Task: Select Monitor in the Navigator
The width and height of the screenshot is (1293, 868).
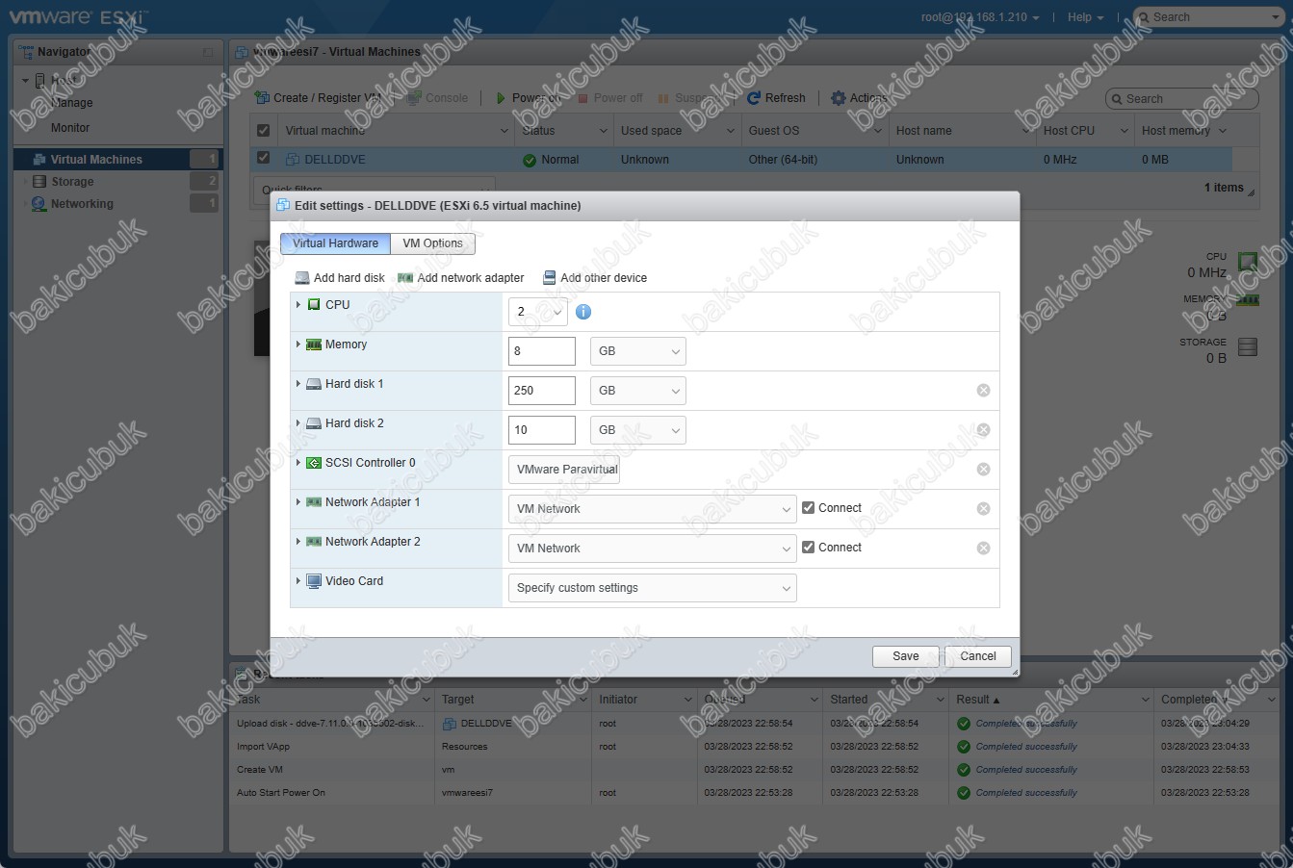Action: click(x=70, y=128)
